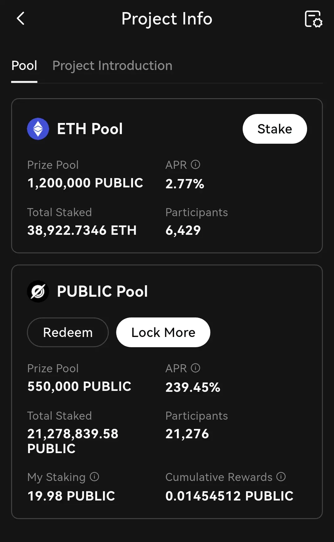Image resolution: width=334 pixels, height=542 pixels.
Task: Show My Staking info tooltip
Action: [94, 477]
